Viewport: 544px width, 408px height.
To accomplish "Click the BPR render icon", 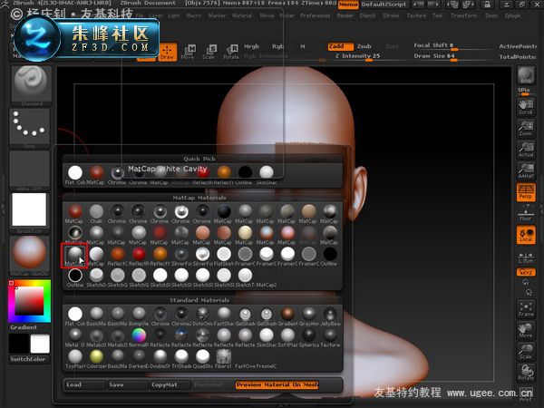I will coord(526,75).
